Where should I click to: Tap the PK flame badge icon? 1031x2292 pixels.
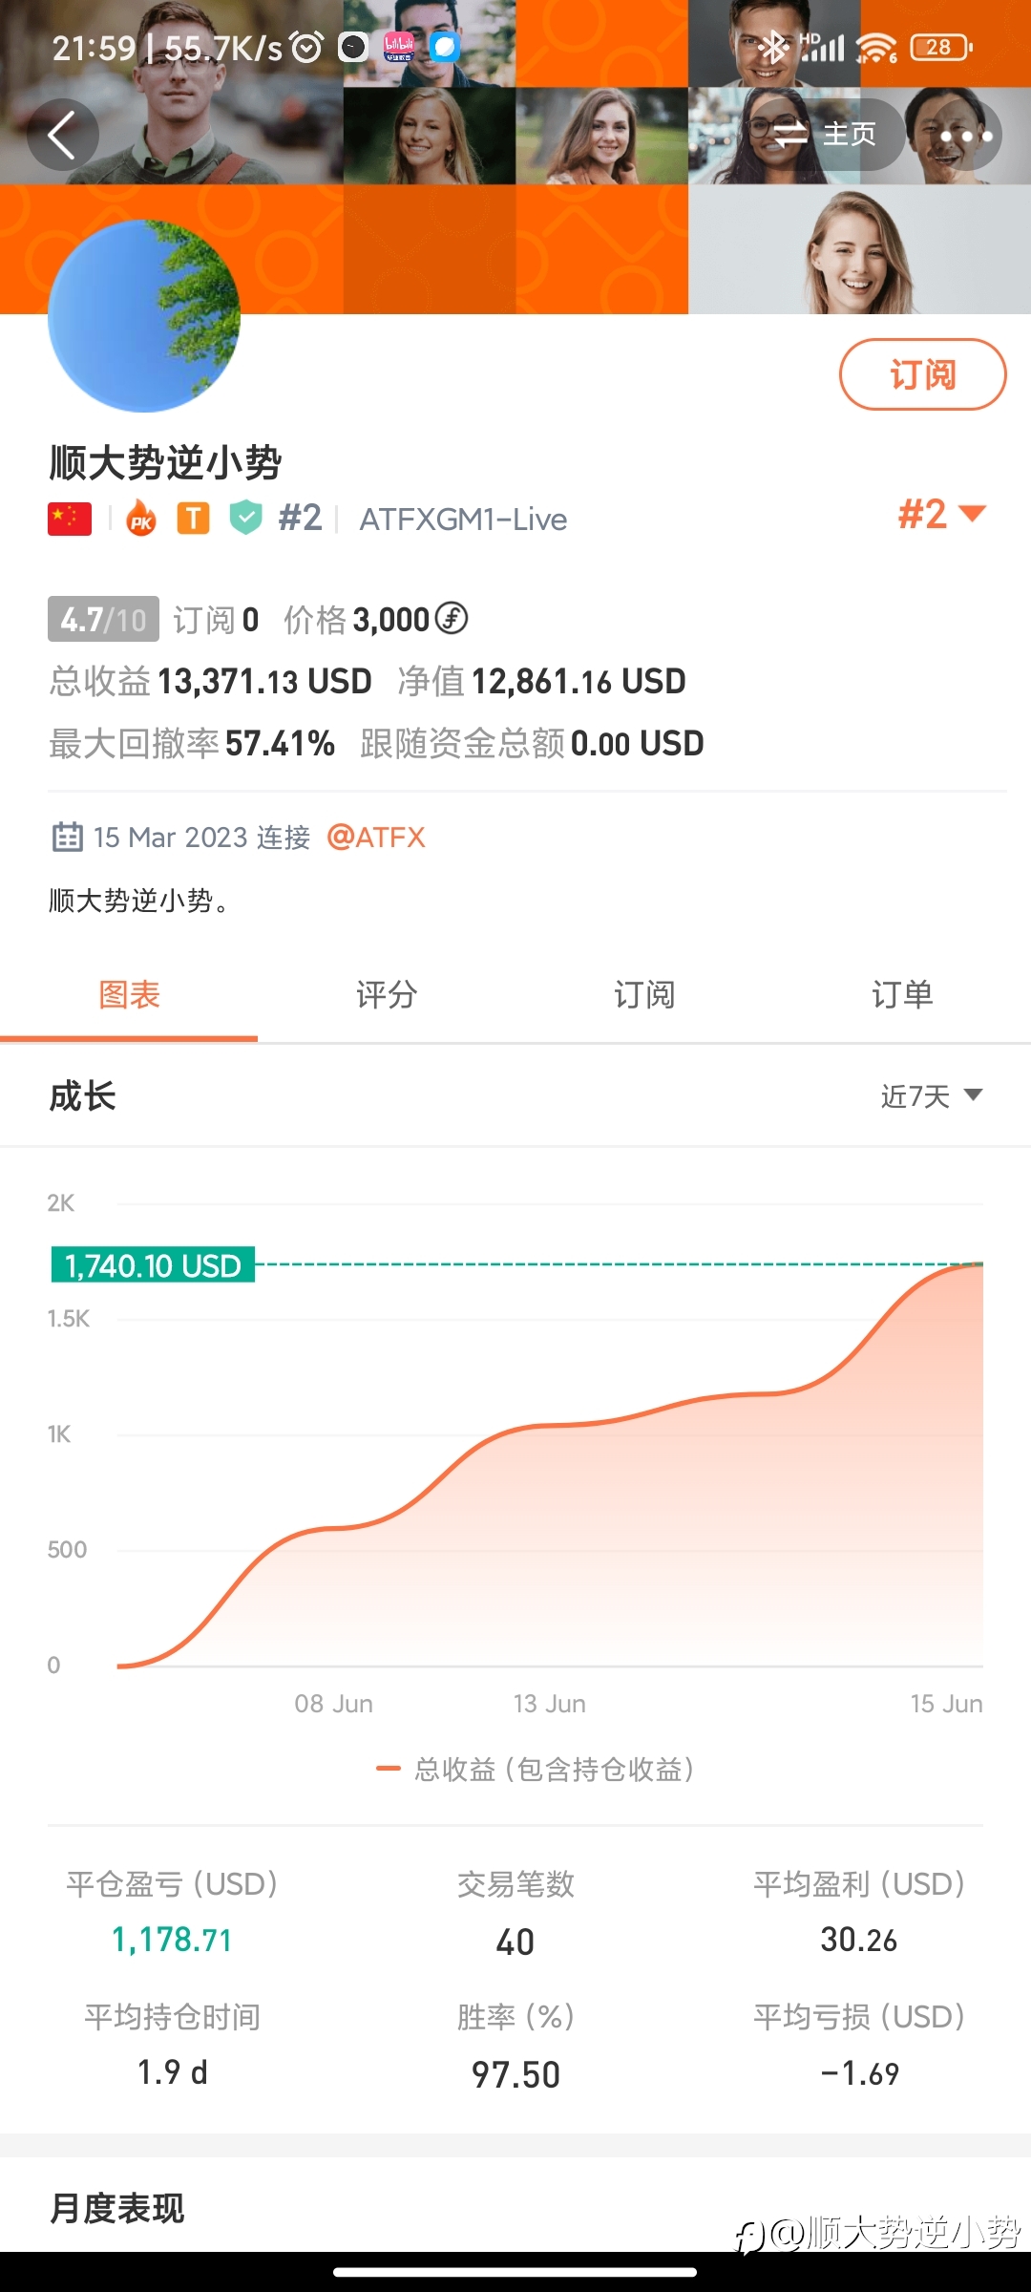[141, 519]
